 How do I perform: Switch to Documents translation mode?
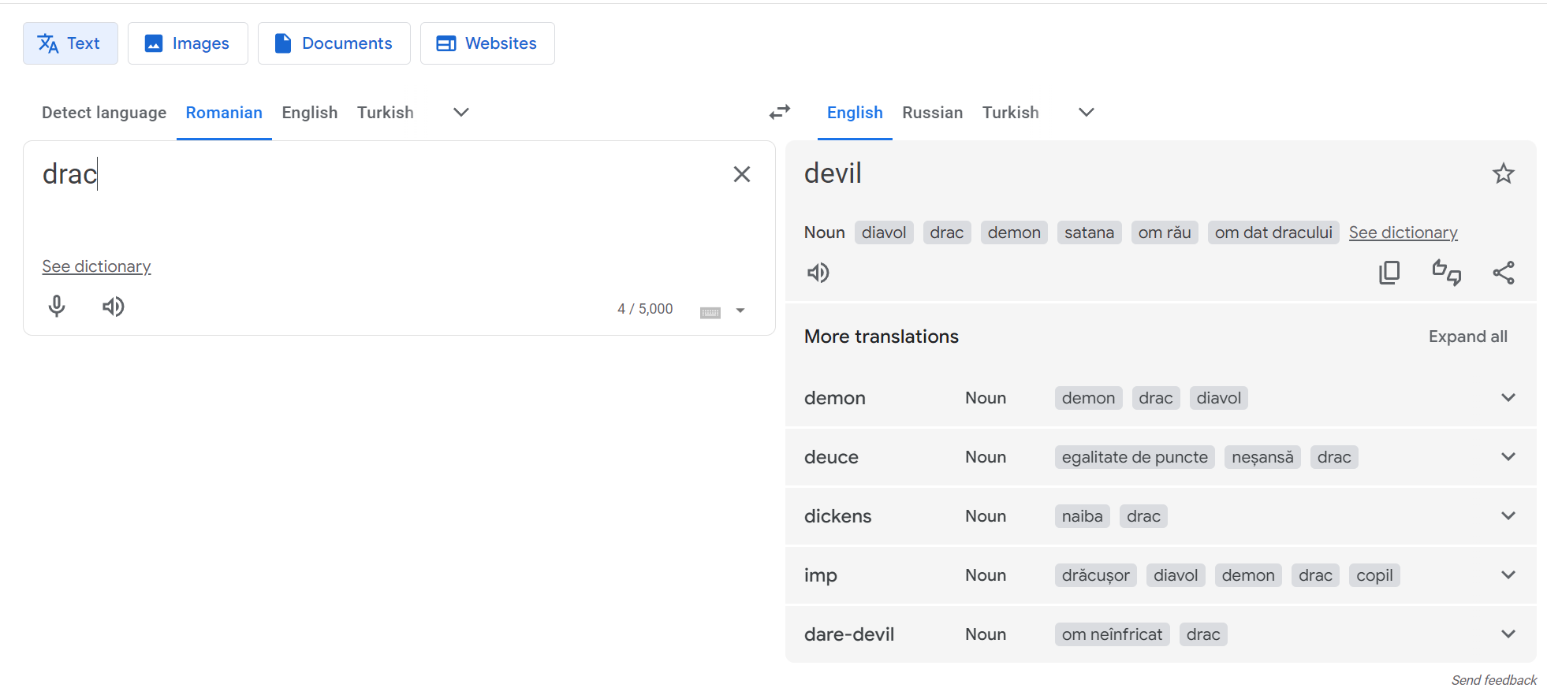click(x=334, y=43)
